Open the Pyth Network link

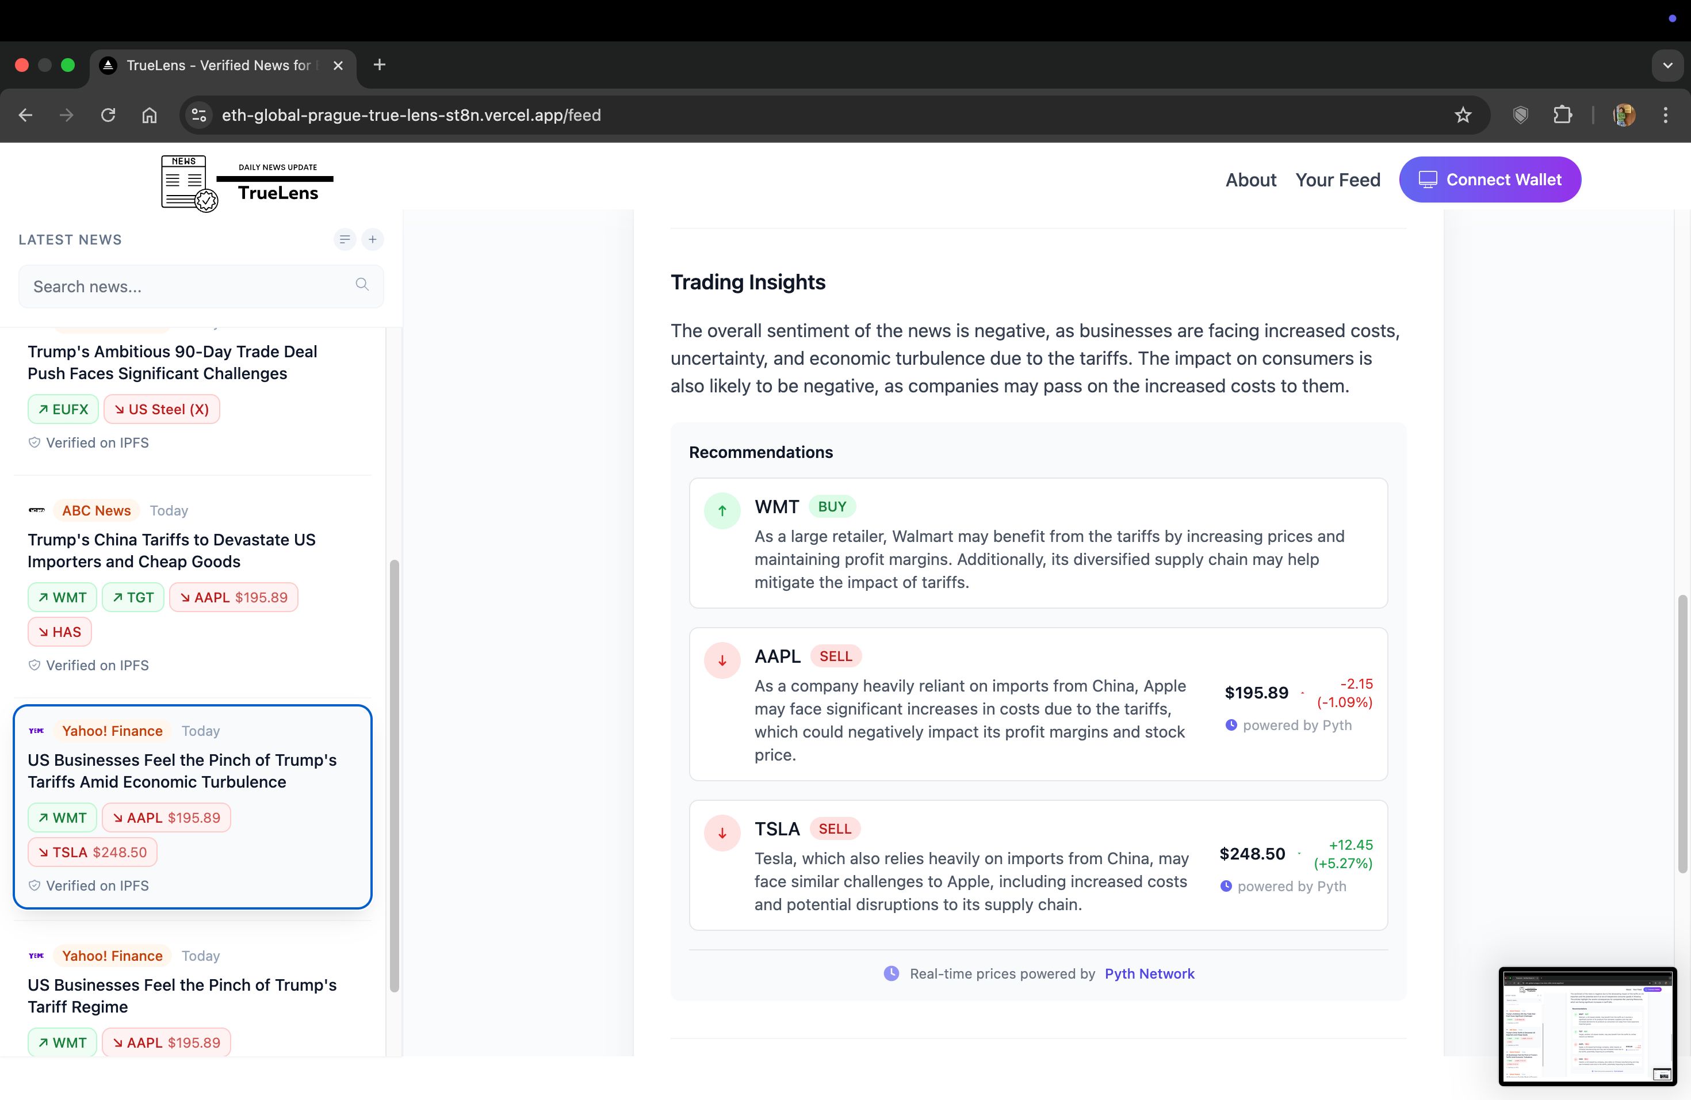1149,973
